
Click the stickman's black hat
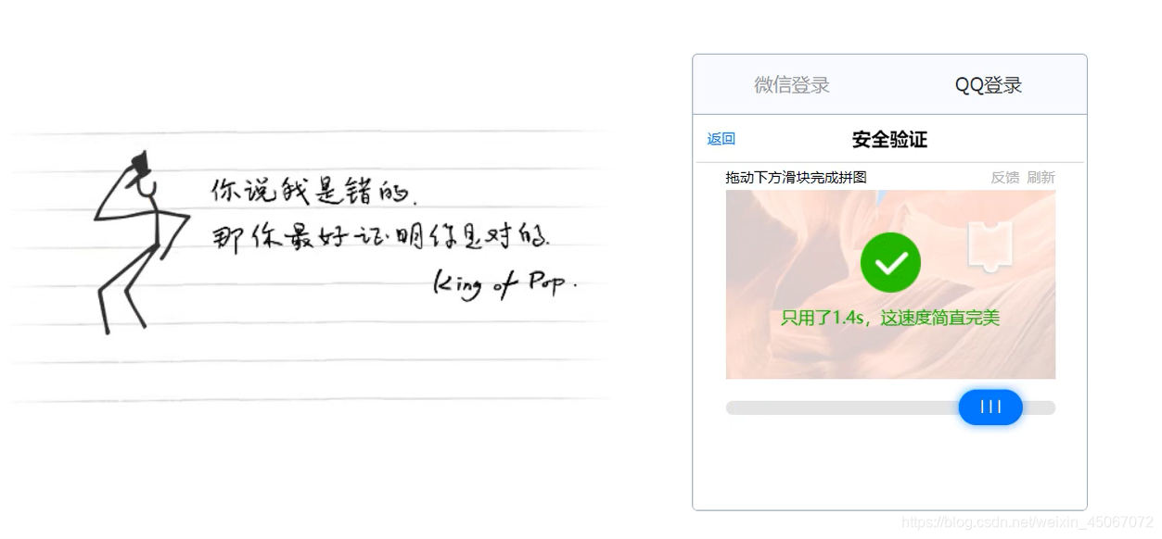click(x=140, y=163)
